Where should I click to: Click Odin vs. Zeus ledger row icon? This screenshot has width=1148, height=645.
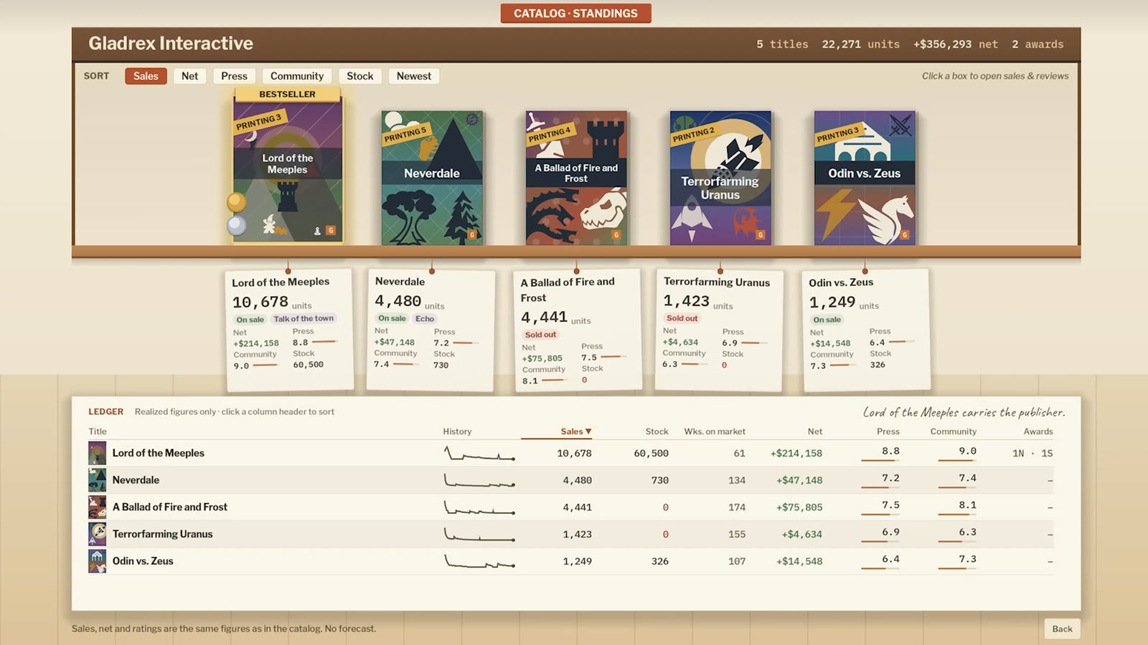98,561
